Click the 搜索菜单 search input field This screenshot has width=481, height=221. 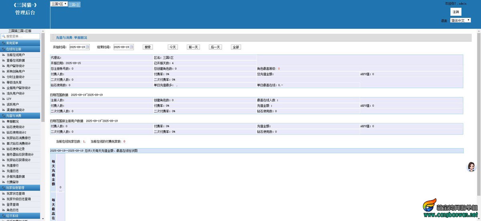point(22,36)
